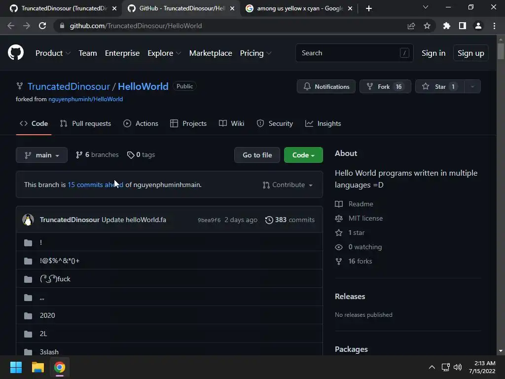Click the scales icon beside MIT license
Image resolution: width=505 pixels, height=379 pixels.
[x=339, y=219]
